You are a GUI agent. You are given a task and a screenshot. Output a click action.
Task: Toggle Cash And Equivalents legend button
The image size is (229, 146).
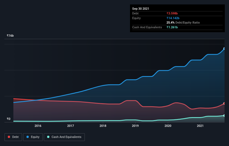64,137
